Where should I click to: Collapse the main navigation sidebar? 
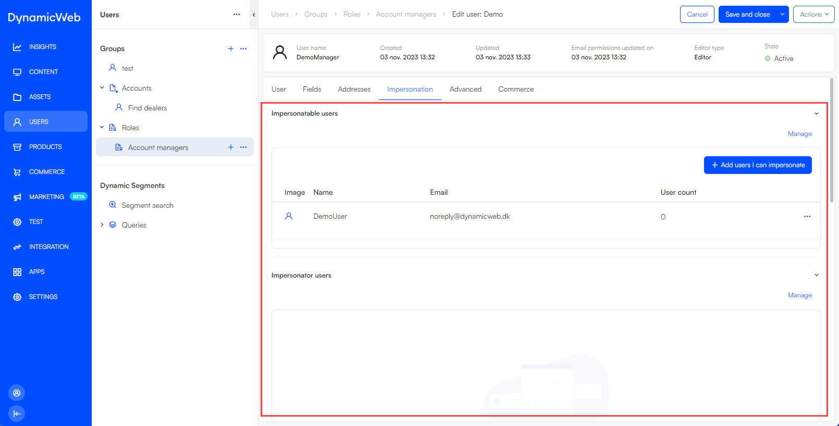point(17,414)
